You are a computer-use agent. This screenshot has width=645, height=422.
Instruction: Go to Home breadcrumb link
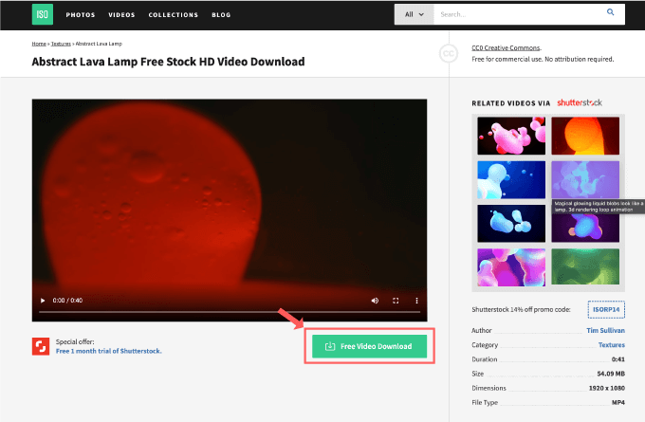click(x=39, y=44)
